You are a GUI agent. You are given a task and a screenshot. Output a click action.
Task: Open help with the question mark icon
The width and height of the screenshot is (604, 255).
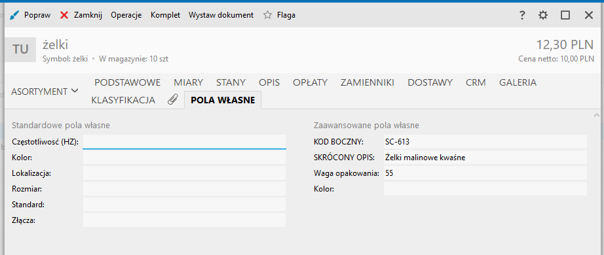[522, 16]
